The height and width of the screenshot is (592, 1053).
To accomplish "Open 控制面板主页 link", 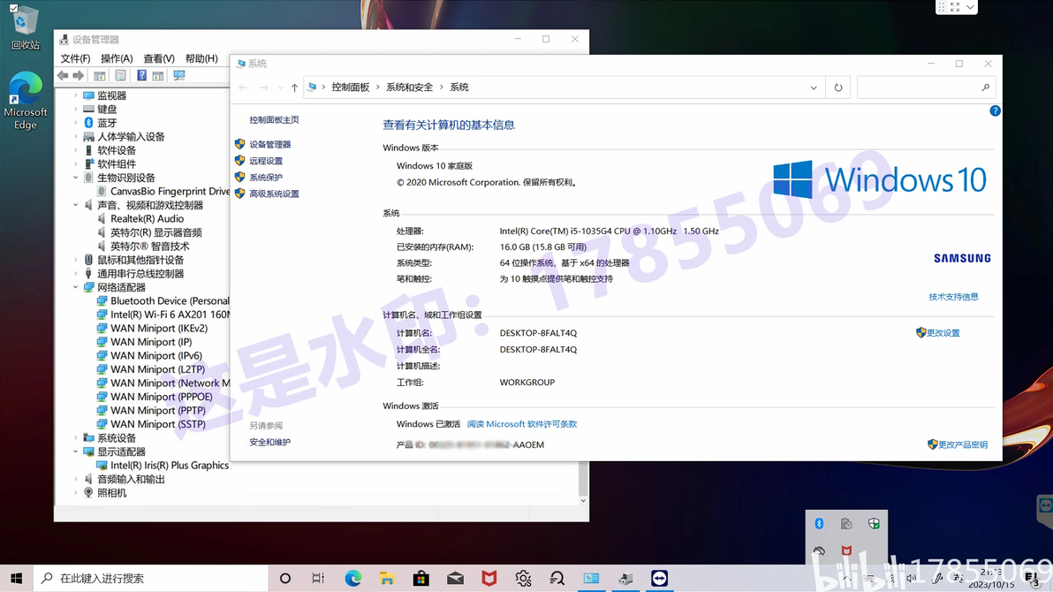I will (274, 119).
